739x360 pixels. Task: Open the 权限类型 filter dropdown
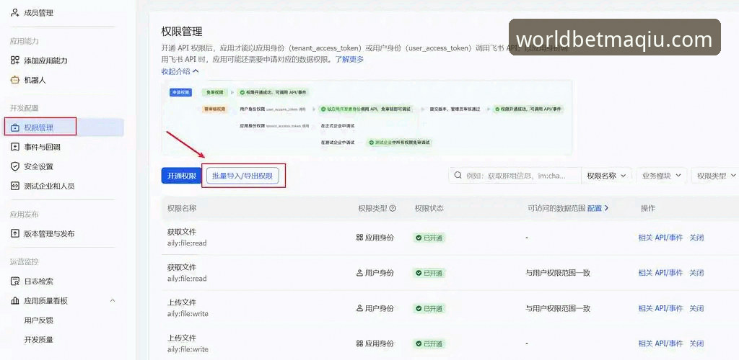[x=716, y=175]
